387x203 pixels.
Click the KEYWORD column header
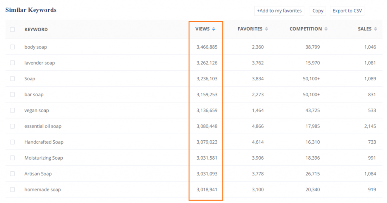(36, 29)
